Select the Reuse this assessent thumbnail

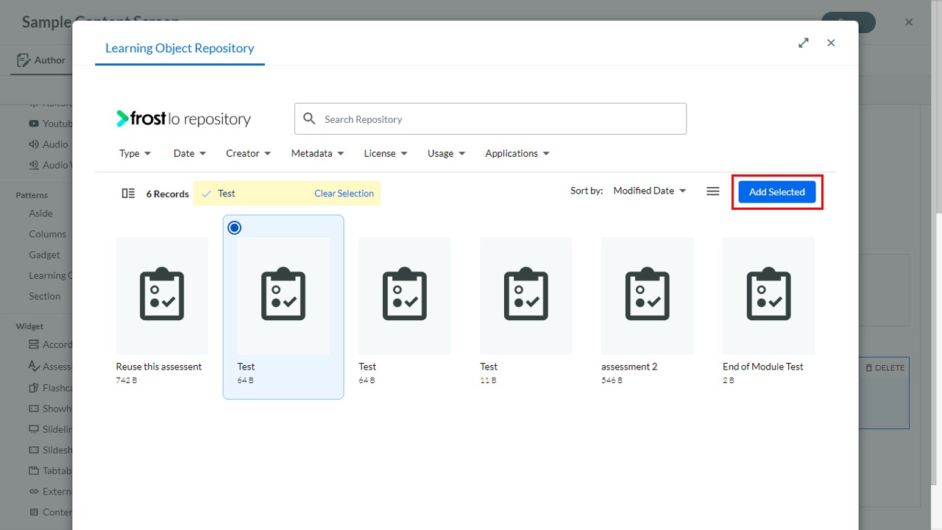click(162, 296)
